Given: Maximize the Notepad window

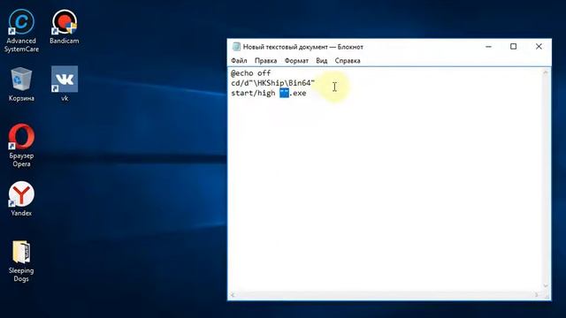Looking at the screenshot, I should tap(513, 47).
